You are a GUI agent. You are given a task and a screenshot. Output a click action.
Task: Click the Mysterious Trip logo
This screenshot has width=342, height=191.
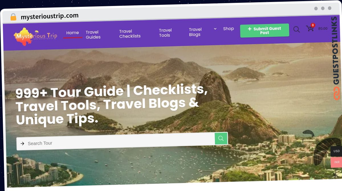pyautogui.click(x=35, y=36)
